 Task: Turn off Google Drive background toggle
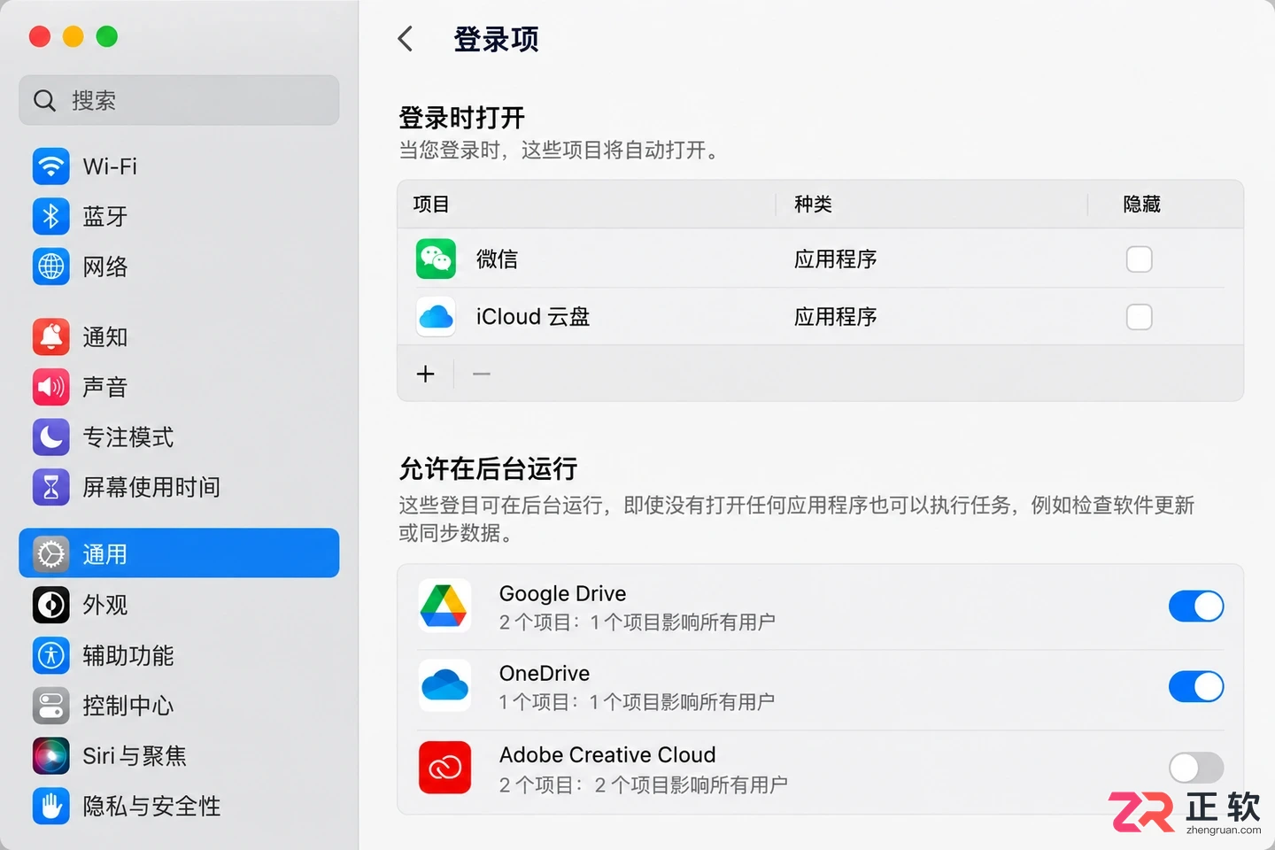1196,607
